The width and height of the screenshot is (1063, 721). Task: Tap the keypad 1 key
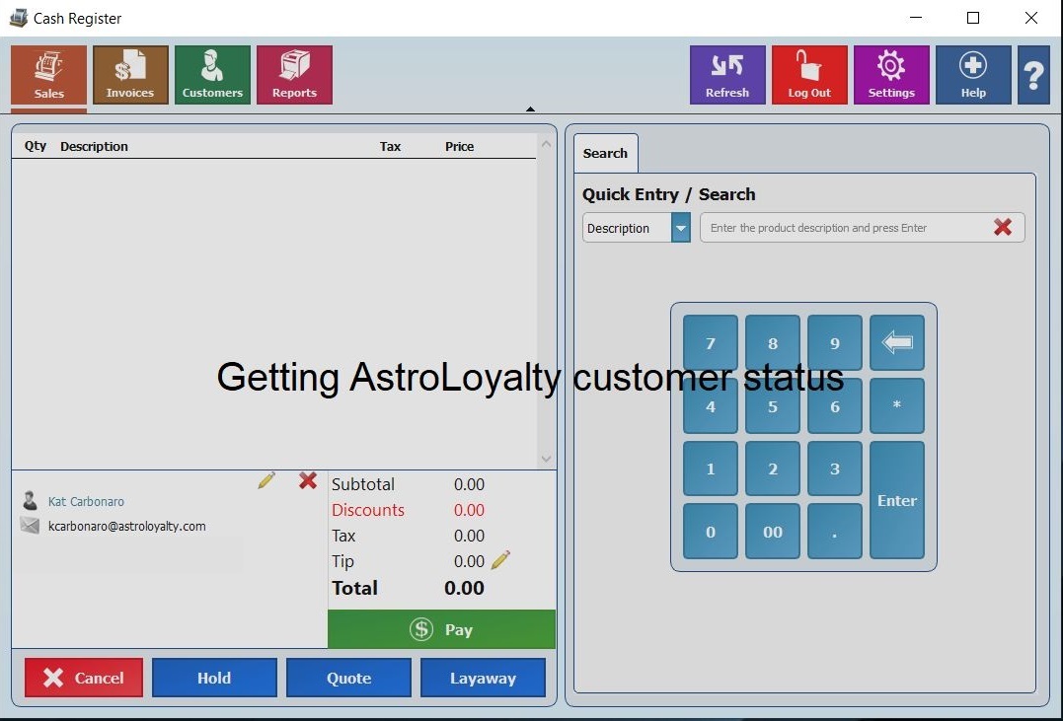pyautogui.click(x=711, y=469)
